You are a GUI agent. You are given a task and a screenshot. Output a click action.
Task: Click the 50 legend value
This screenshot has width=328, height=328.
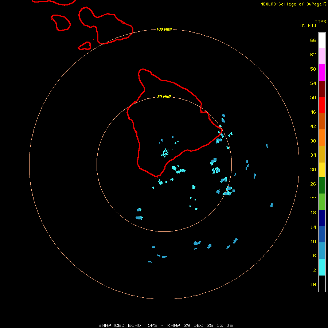[313, 97]
